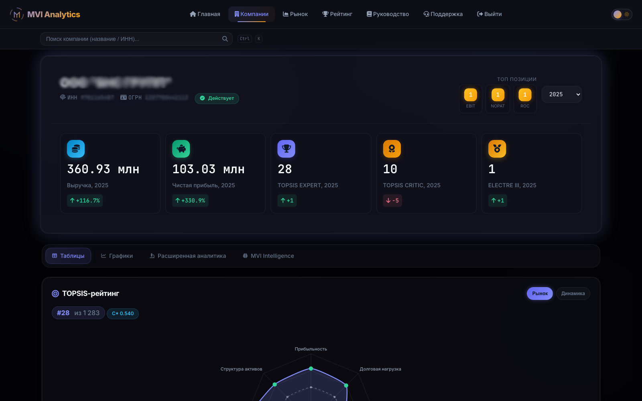This screenshot has height=401, width=642.
Task: Go to the Рынок section
Action: [295, 14]
